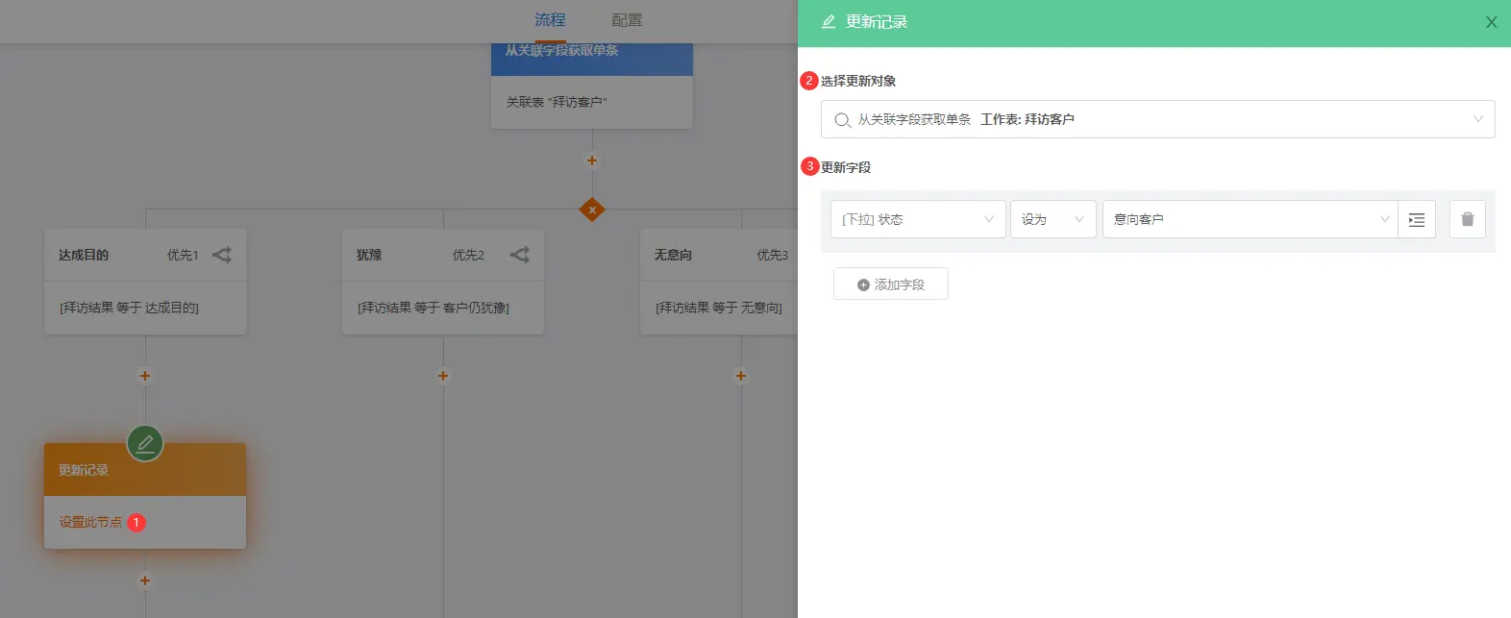Add a node below 从关联字段获取单条 with the plus
Viewport: 1511px width, 618px height.
click(592, 161)
